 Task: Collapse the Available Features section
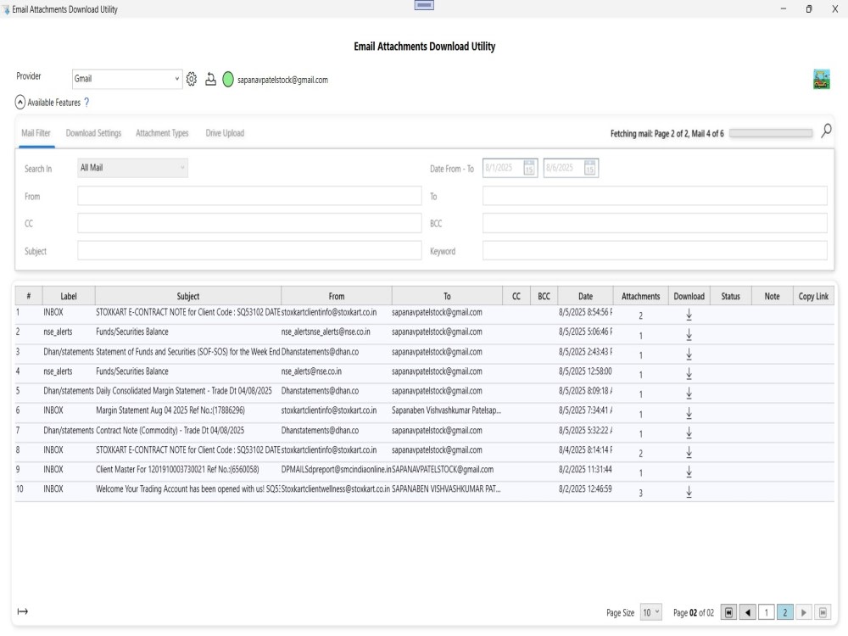20,103
